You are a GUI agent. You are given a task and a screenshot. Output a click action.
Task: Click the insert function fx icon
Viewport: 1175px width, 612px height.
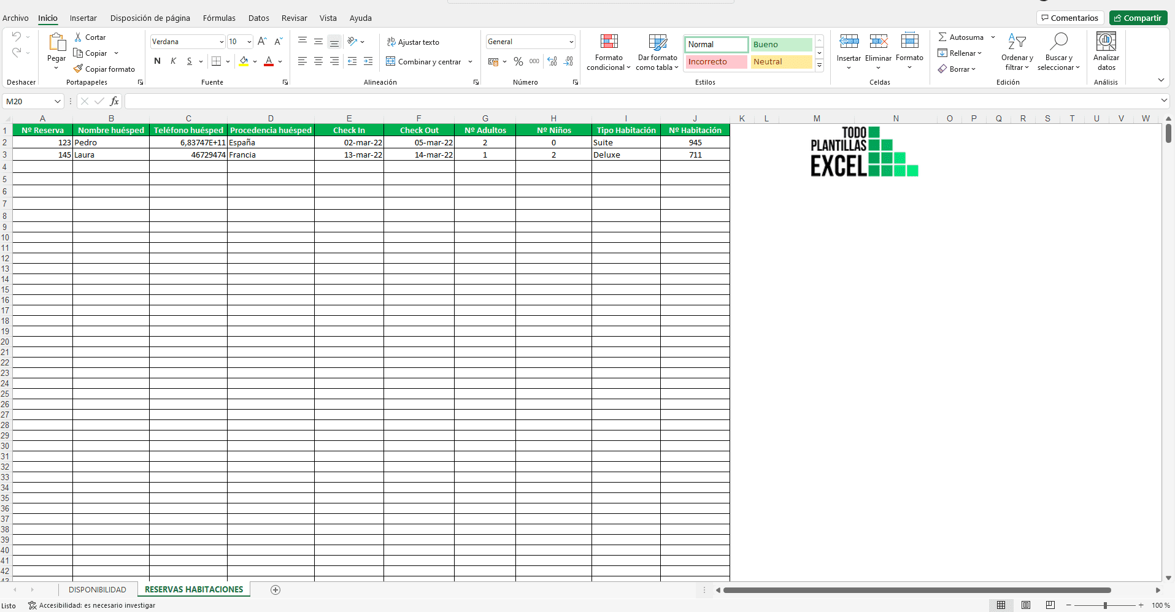(x=114, y=101)
